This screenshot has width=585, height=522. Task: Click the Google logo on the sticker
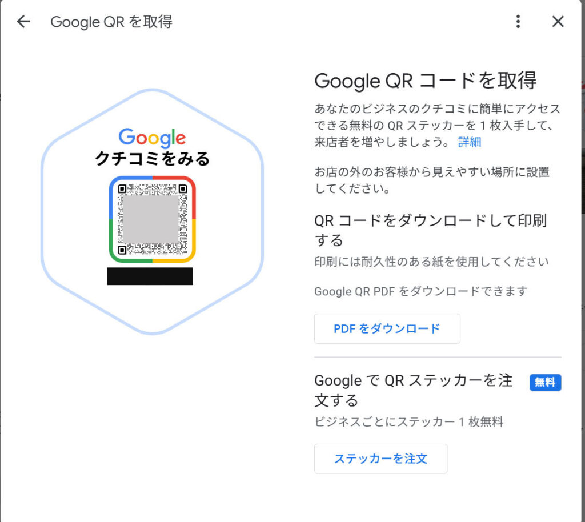pos(152,138)
